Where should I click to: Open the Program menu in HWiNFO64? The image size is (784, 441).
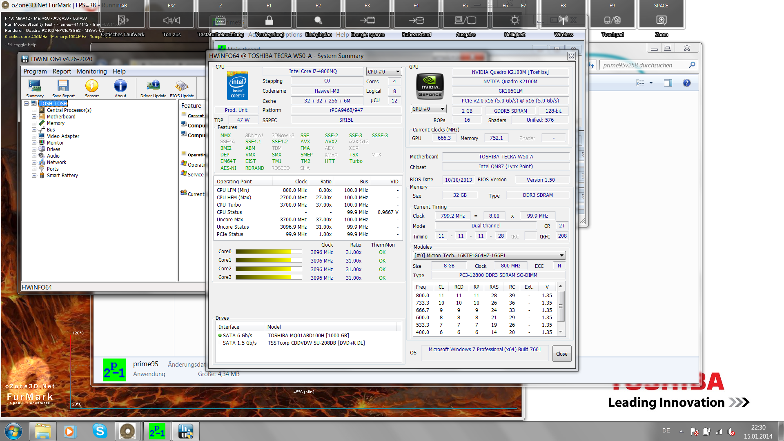(35, 71)
